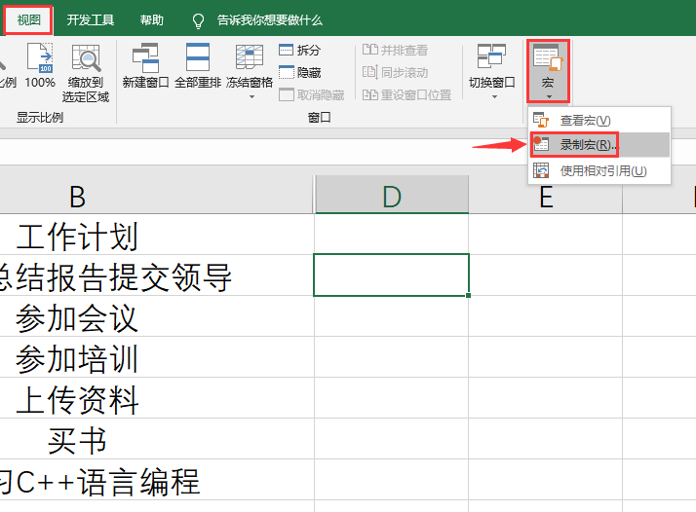Screen dimensions: 696x512
Task: Click cell containing 上传资料
Action: 156,398
